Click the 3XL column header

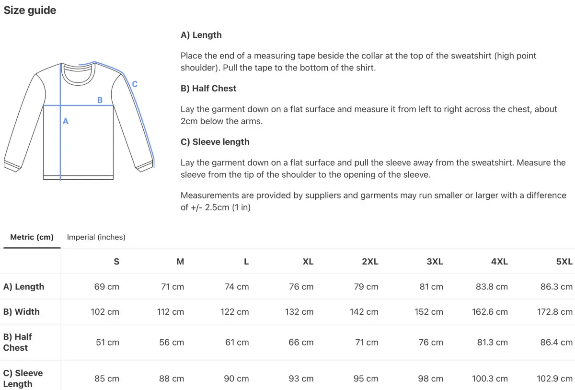pyautogui.click(x=435, y=262)
